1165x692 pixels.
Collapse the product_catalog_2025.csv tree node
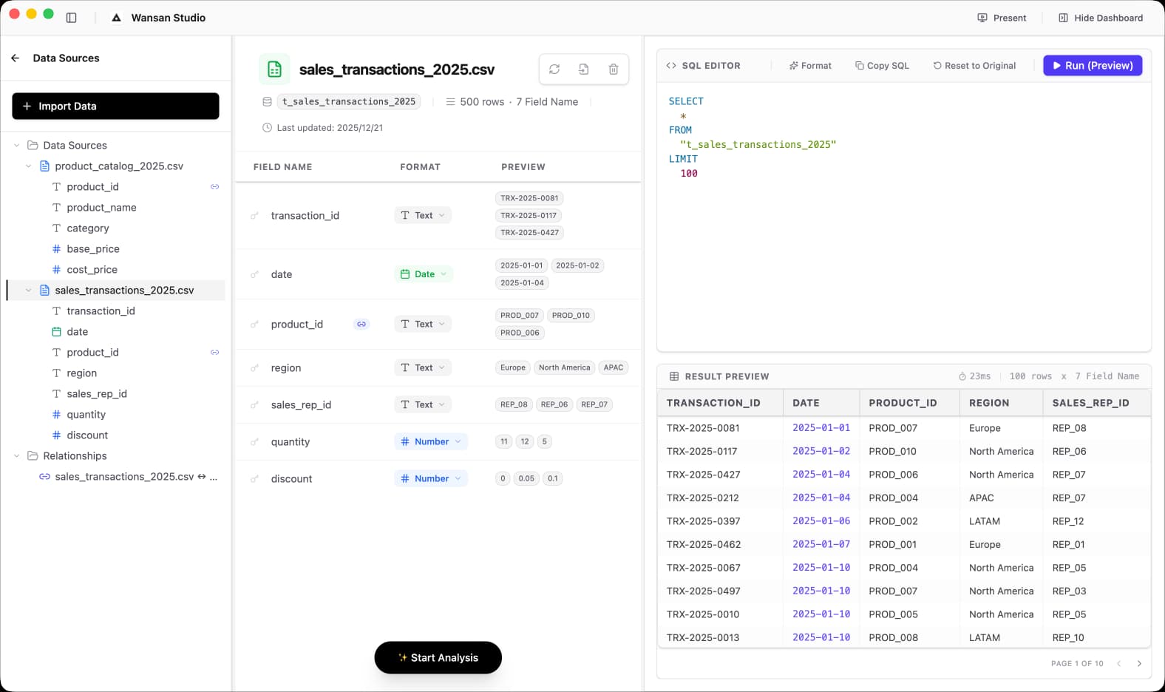[29, 166]
